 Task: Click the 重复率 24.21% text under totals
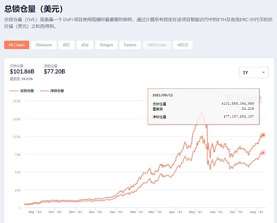(x=22, y=79)
